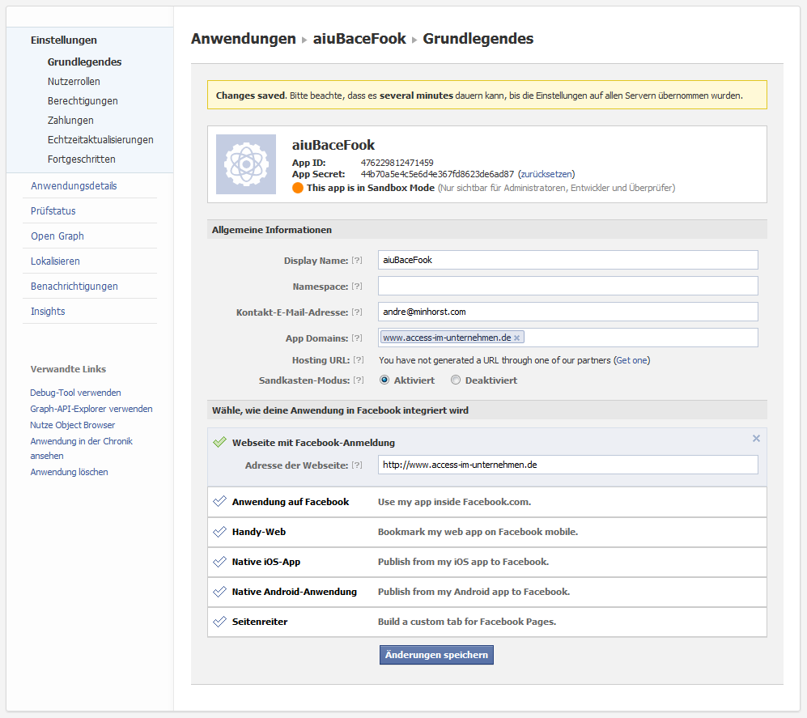The height and width of the screenshot is (718, 807).
Task: Click checkmark icon for Anwendung auf Facebook
Action: point(220,501)
